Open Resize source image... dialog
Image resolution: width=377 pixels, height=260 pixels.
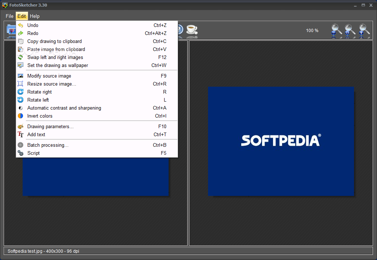click(97, 84)
